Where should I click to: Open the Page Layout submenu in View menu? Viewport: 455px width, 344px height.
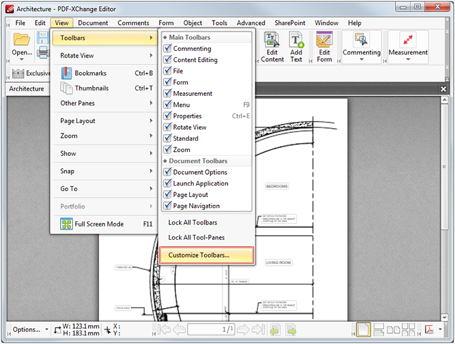point(105,121)
